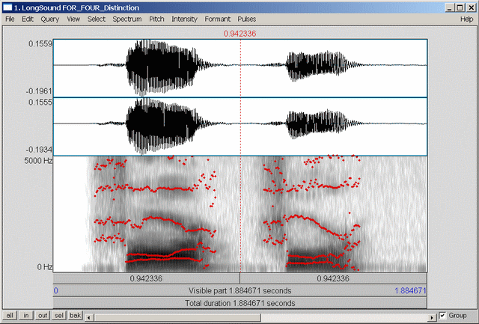The image size is (479, 324).
Task: Open the File menu
Action: (x=10, y=18)
